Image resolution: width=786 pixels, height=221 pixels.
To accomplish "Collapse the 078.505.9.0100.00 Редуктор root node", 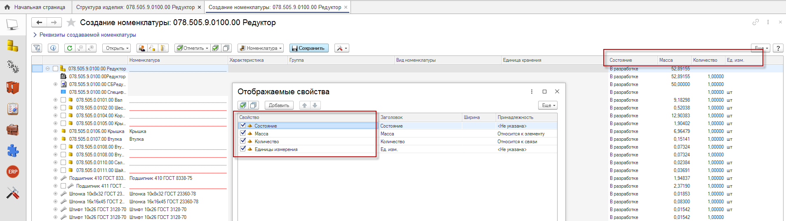I will (x=48, y=69).
